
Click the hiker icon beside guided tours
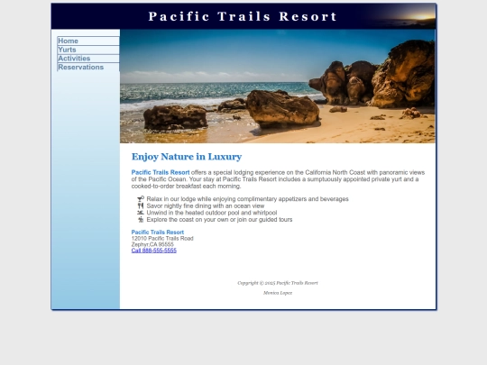(141, 219)
